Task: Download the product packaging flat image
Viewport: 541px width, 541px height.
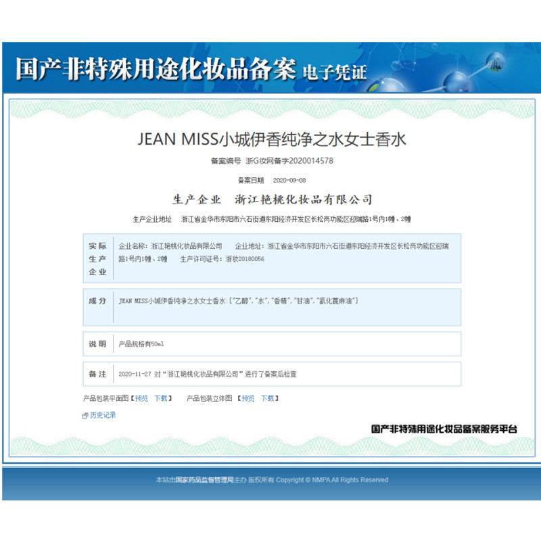Action: (161, 398)
